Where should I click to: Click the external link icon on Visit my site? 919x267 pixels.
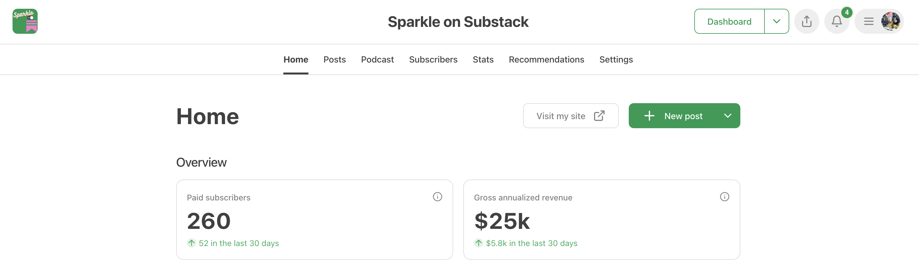pos(599,116)
